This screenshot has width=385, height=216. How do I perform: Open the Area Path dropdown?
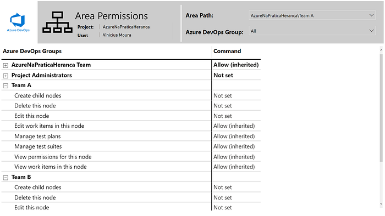point(312,15)
